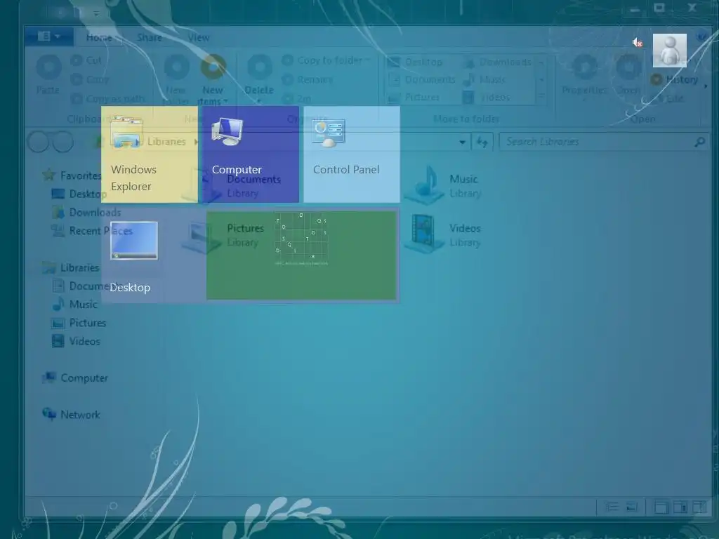Click History in Explorer ribbon

[675, 80]
